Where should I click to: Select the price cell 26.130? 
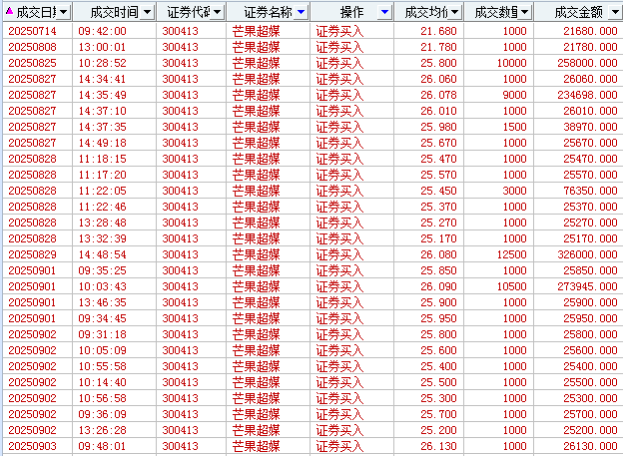(438, 446)
